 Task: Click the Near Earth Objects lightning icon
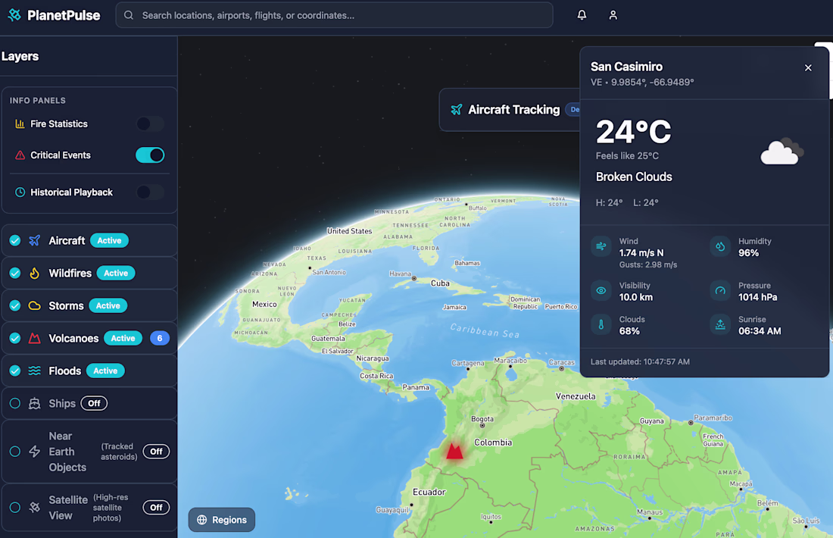tap(35, 452)
